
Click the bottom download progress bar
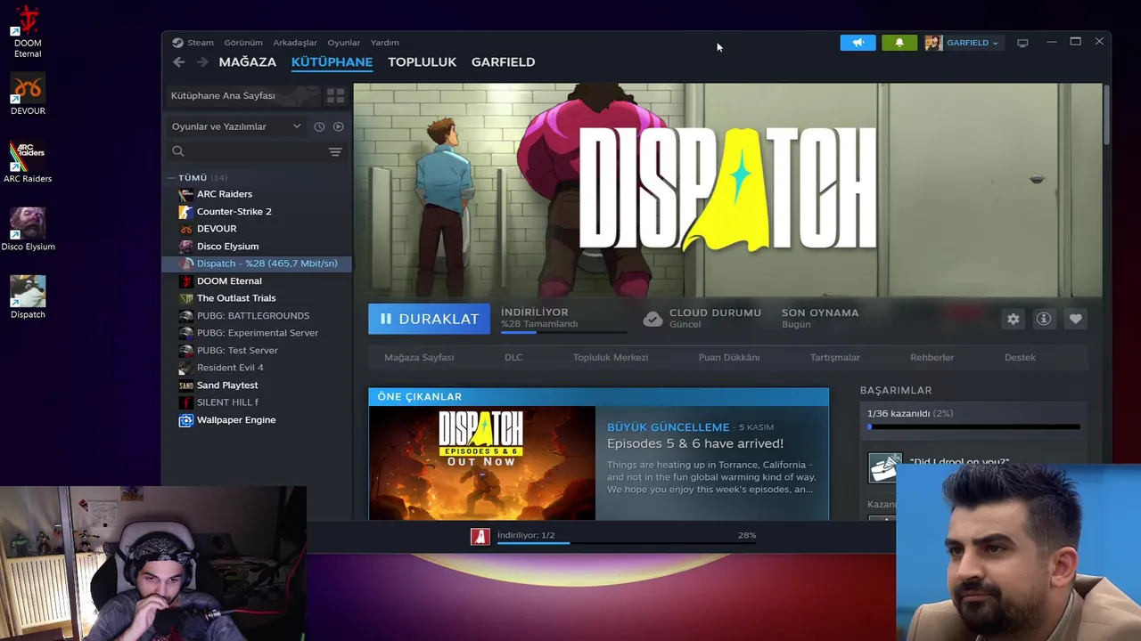(x=627, y=542)
